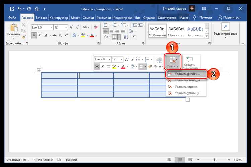Toggle show paragraph marks ¶

[x=134, y=37]
